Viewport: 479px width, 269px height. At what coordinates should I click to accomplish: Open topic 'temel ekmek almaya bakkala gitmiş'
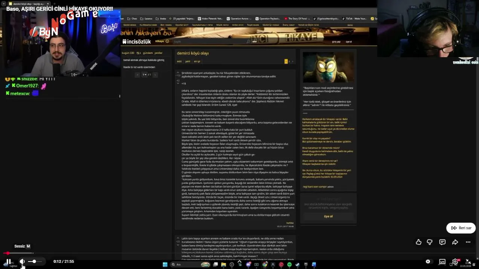click(x=144, y=60)
